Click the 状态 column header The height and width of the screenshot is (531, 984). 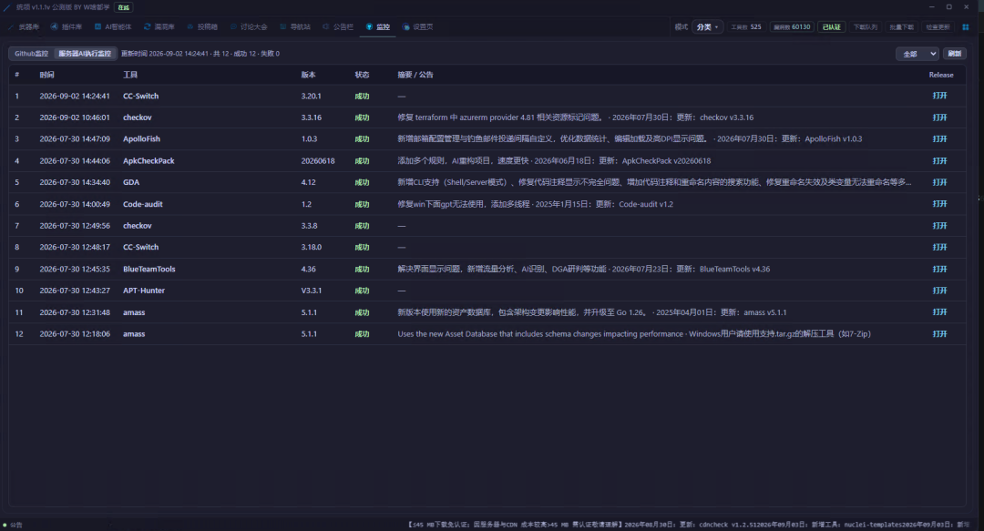(x=362, y=75)
